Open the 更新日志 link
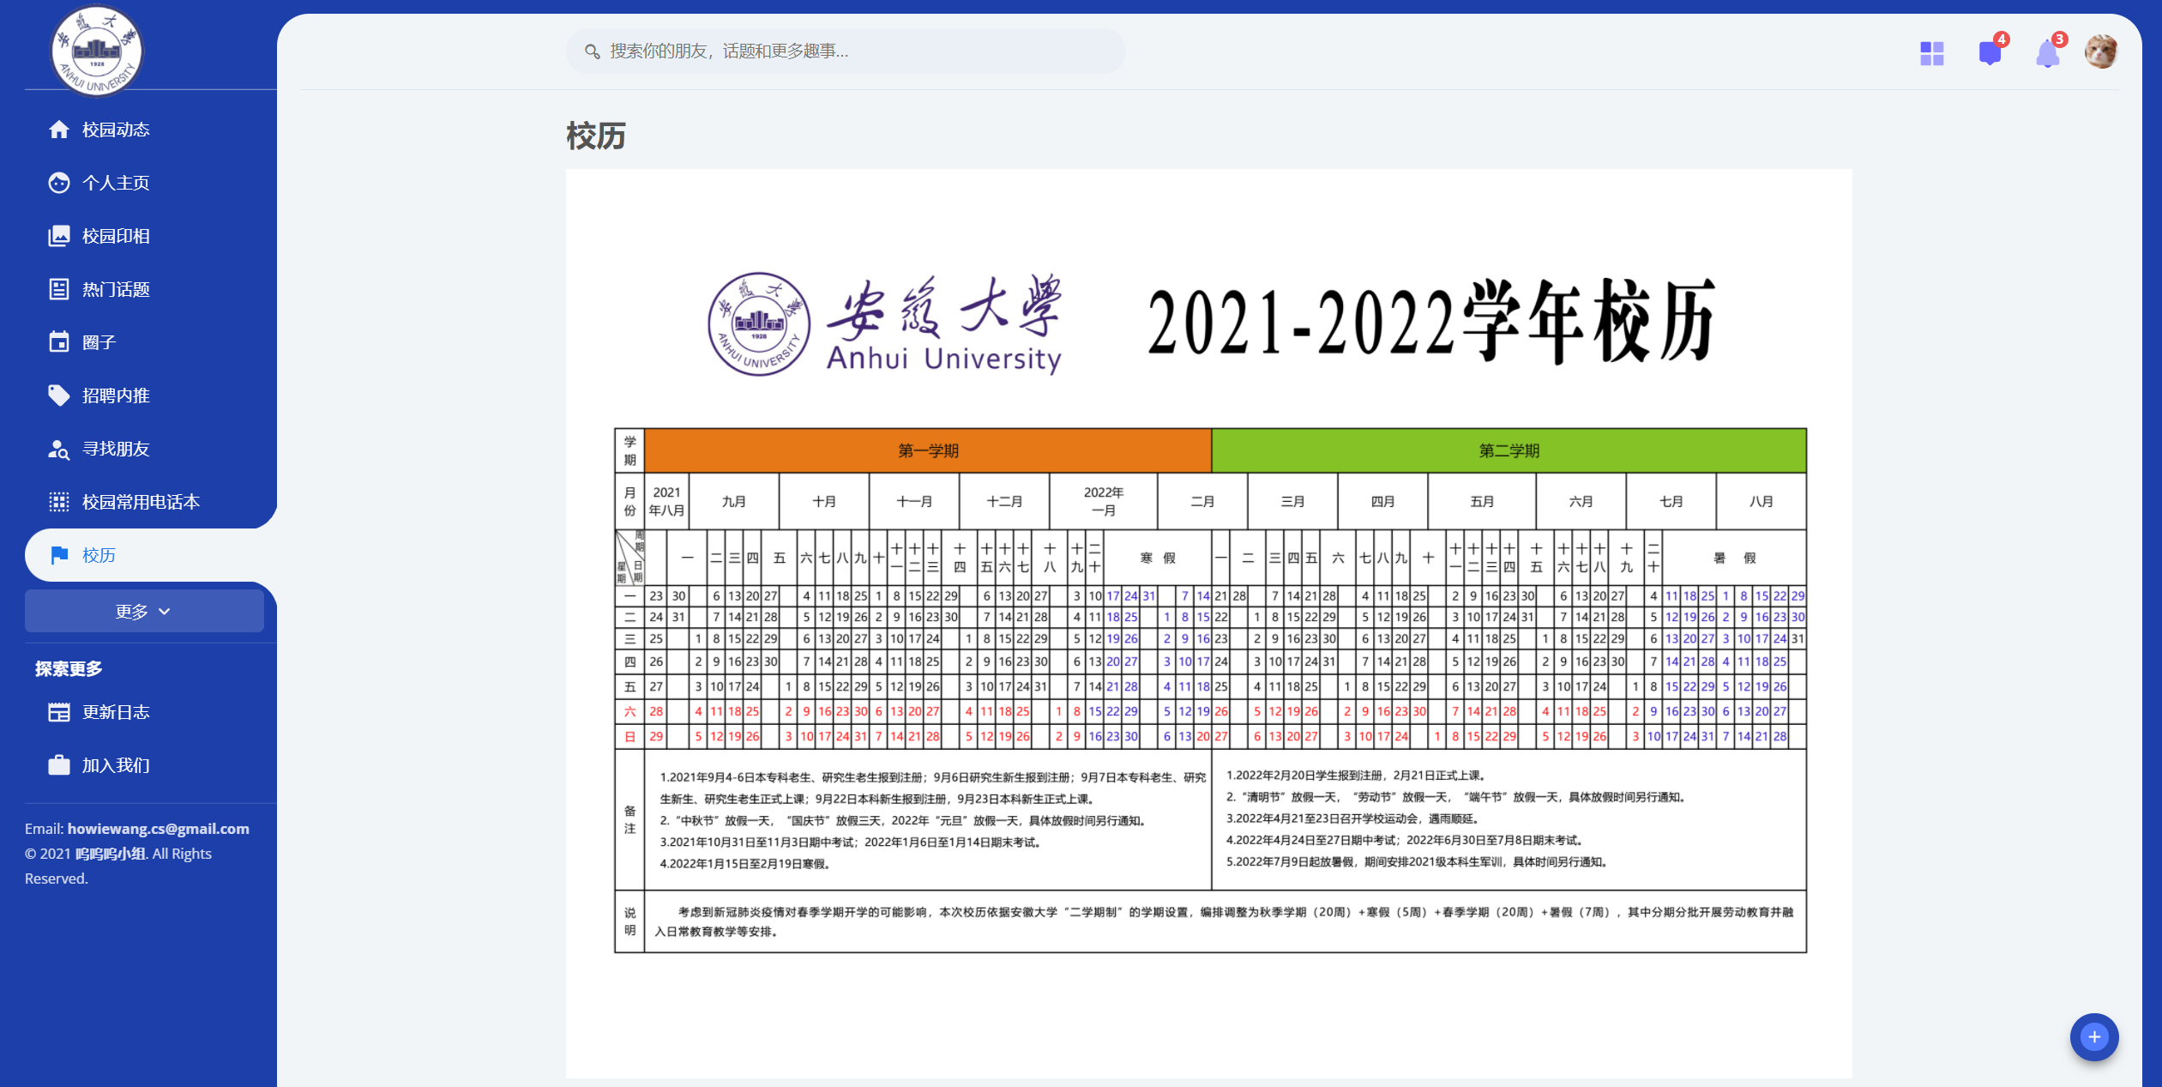The height and width of the screenshot is (1087, 2162). pyautogui.click(x=116, y=712)
